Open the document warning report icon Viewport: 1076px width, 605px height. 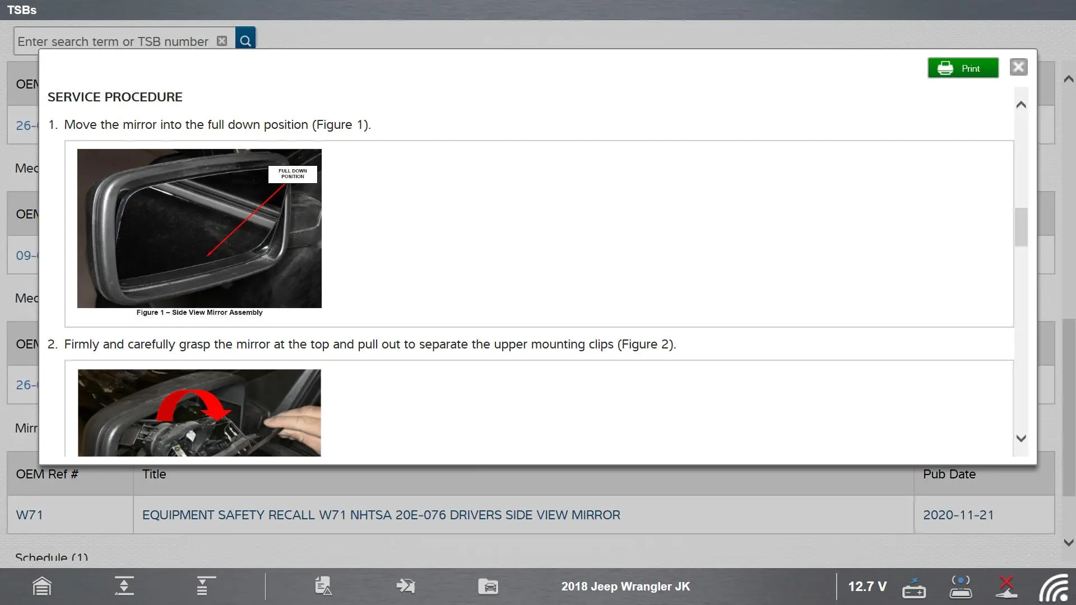(x=323, y=586)
